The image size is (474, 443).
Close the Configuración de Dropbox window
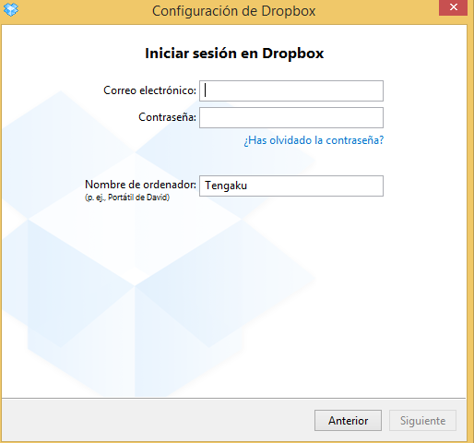[453, 7]
